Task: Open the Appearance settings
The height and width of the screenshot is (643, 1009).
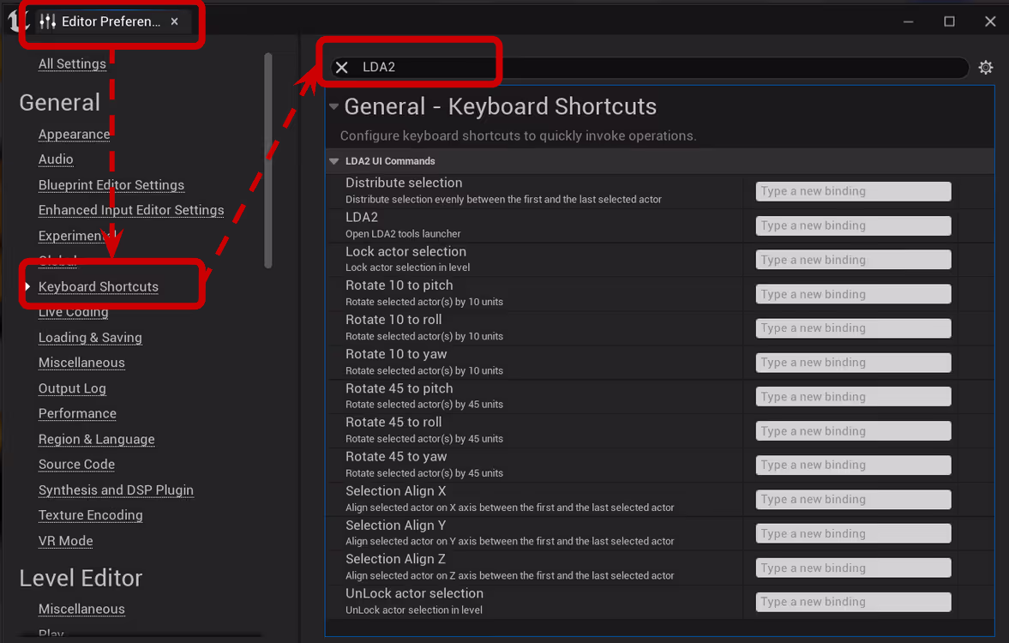Action: 74,135
